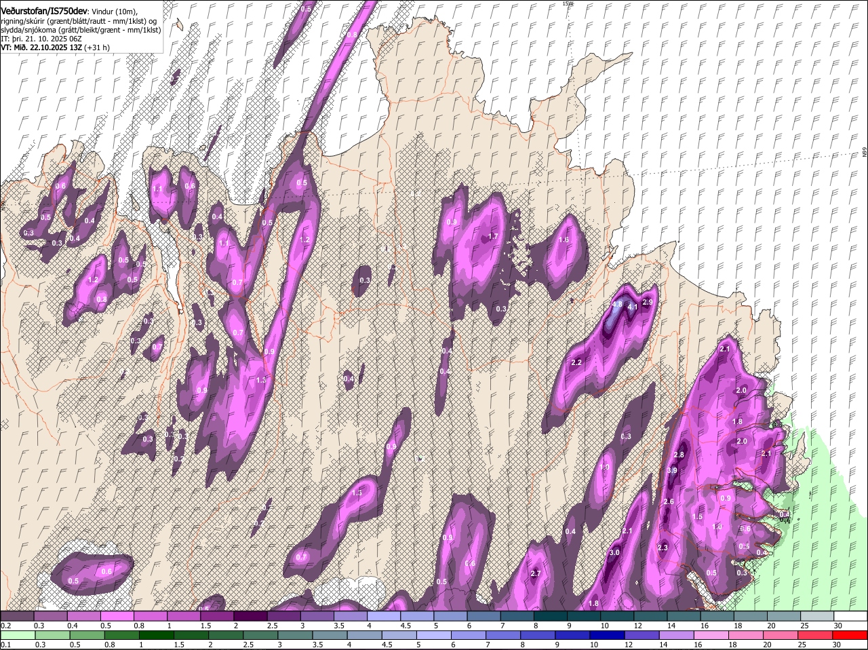Click the 4.1 precipitation value on map
This screenshot has width=868, height=650.
click(632, 307)
